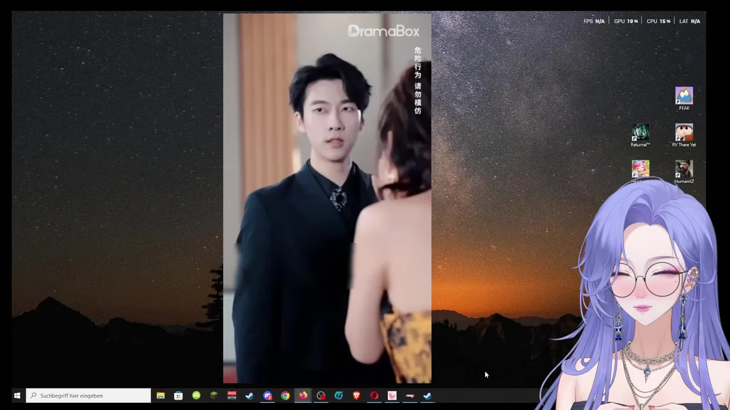Viewport: 730px width, 410px height.
Task: Click the 'FPS N/A' overlay readout
Action: click(x=594, y=21)
